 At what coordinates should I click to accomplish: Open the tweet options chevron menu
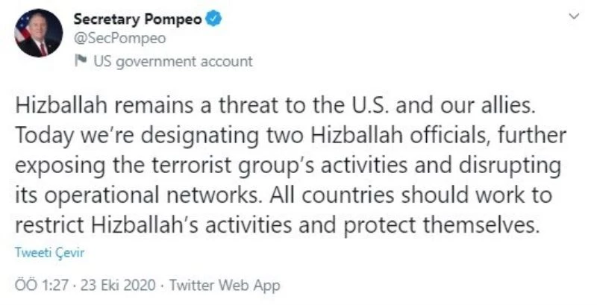pyautogui.click(x=572, y=16)
